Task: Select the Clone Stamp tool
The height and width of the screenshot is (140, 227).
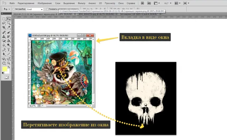Action: pos(4,37)
